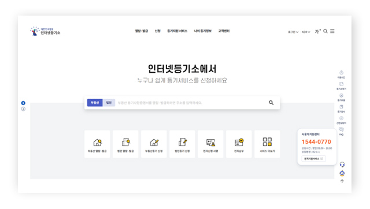The height and width of the screenshot is (209, 370).
Task: Open 법인등기 신청 card
Action: (182, 144)
